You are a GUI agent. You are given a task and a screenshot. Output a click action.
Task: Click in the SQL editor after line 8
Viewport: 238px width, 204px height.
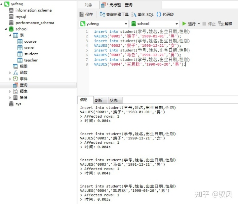click(x=186, y=64)
